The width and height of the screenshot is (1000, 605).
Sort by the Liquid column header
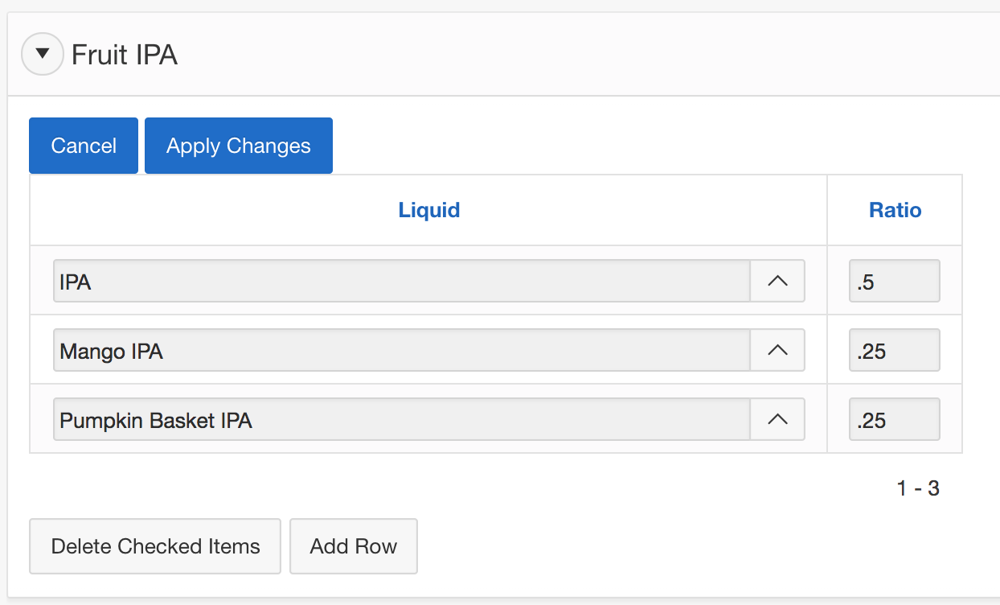(x=428, y=211)
